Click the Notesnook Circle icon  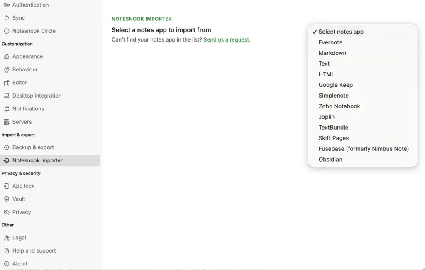tap(7, 31)
